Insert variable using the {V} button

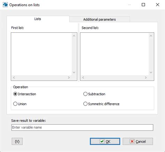coord(17,142)
